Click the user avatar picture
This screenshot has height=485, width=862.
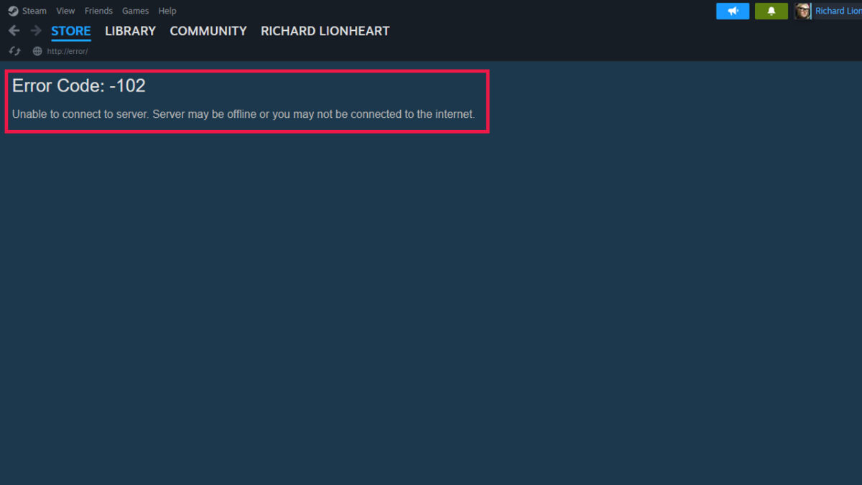802,11
